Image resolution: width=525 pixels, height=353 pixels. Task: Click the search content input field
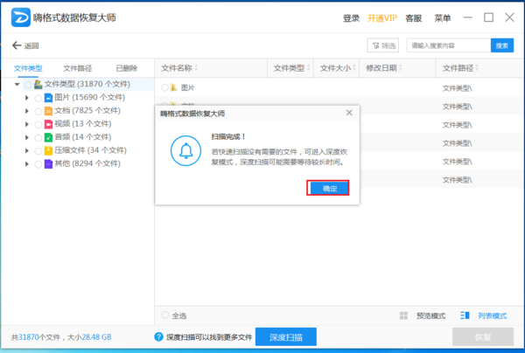(x=448, y=45)
